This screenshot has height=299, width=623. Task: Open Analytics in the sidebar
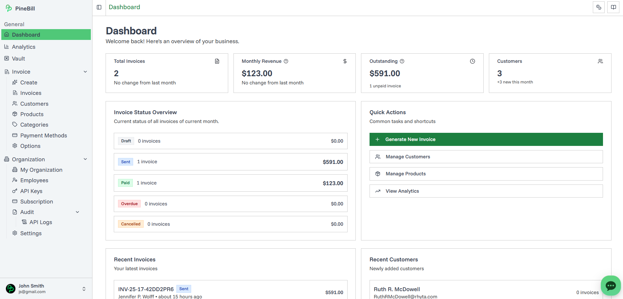pos(24,47)
